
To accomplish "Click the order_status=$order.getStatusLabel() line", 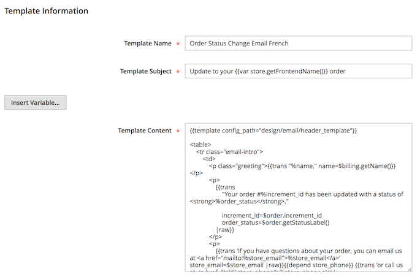I will pos(275,222).
